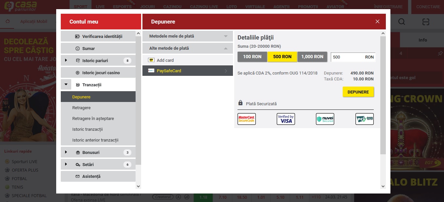This screenshot has width=444, height=202.
Task: Open the AVIATOR tab
Action: coord(335,7)
